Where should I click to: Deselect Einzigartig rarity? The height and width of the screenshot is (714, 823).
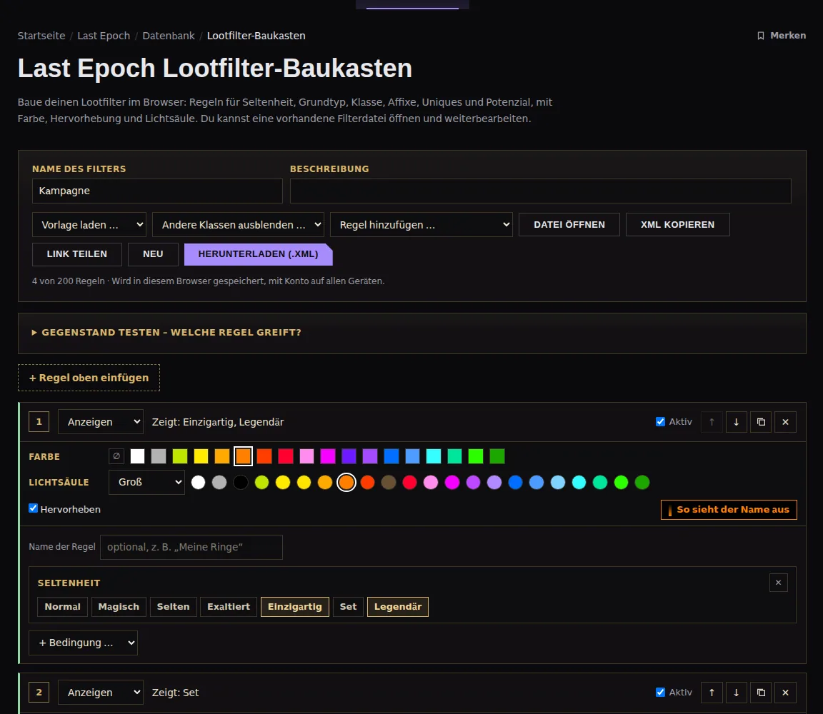point(295,607)
